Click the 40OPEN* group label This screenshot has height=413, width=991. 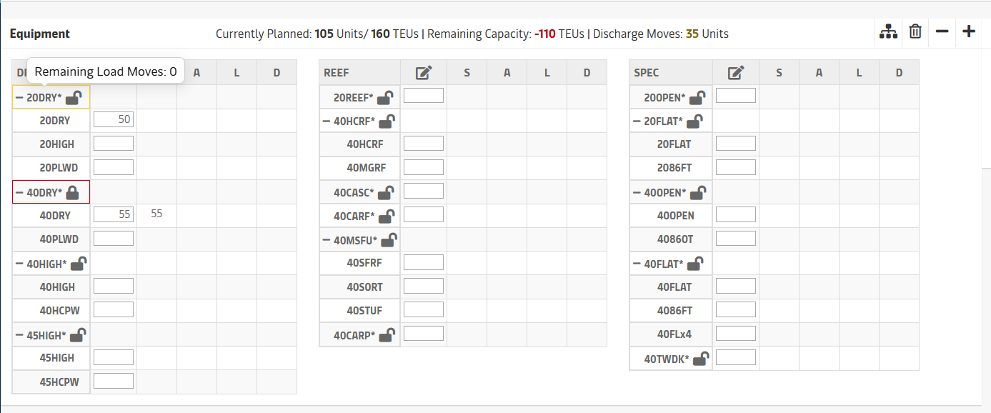(x=664, y=193)
